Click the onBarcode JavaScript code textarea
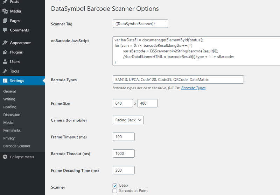 click(196, 51)
